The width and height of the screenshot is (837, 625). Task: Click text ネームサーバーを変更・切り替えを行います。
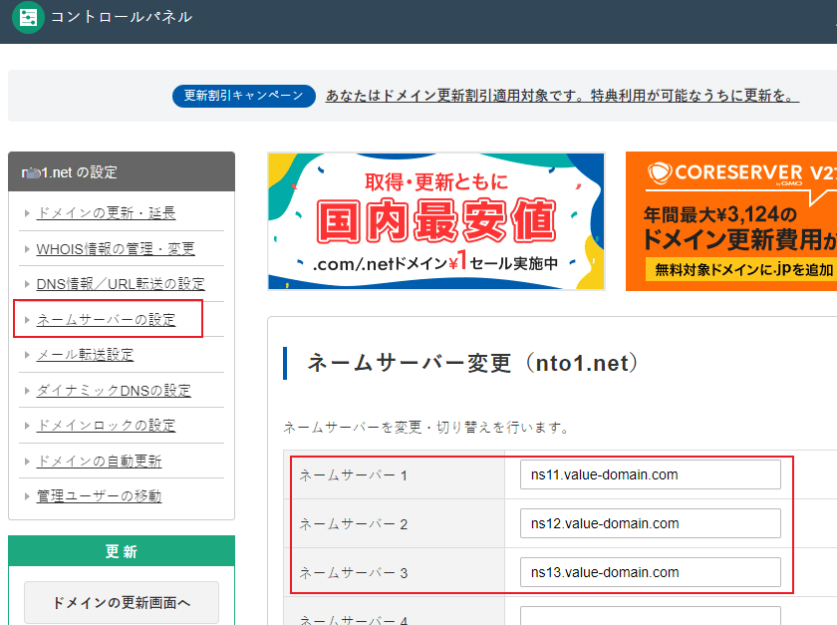coord(426,428)
